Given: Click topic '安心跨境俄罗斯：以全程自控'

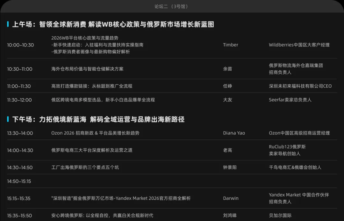Looking at the screenshot, I should pos(80,216).
